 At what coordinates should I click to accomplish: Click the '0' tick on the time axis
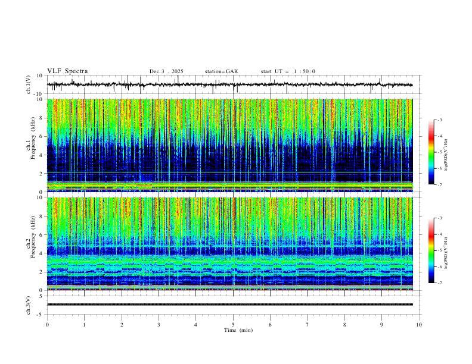tap(47, 325)
